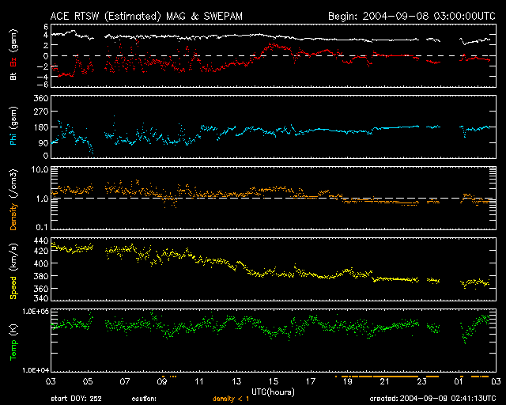This screenshot has width=506, height=405.
Task: Click the '21' hour tick label
Action: [x=385, y=382]
